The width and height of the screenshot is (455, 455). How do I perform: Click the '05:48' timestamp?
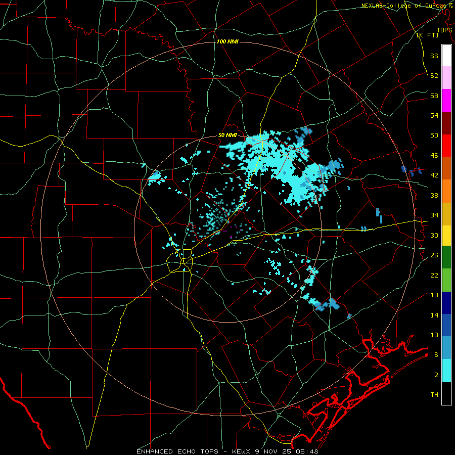tap(307, 451)
